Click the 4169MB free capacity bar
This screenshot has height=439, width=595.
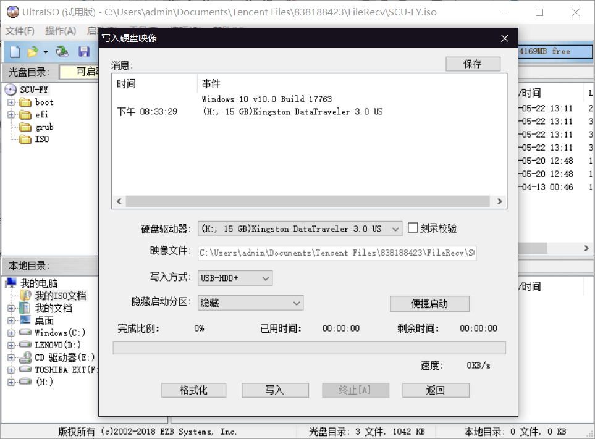point(555,52)
